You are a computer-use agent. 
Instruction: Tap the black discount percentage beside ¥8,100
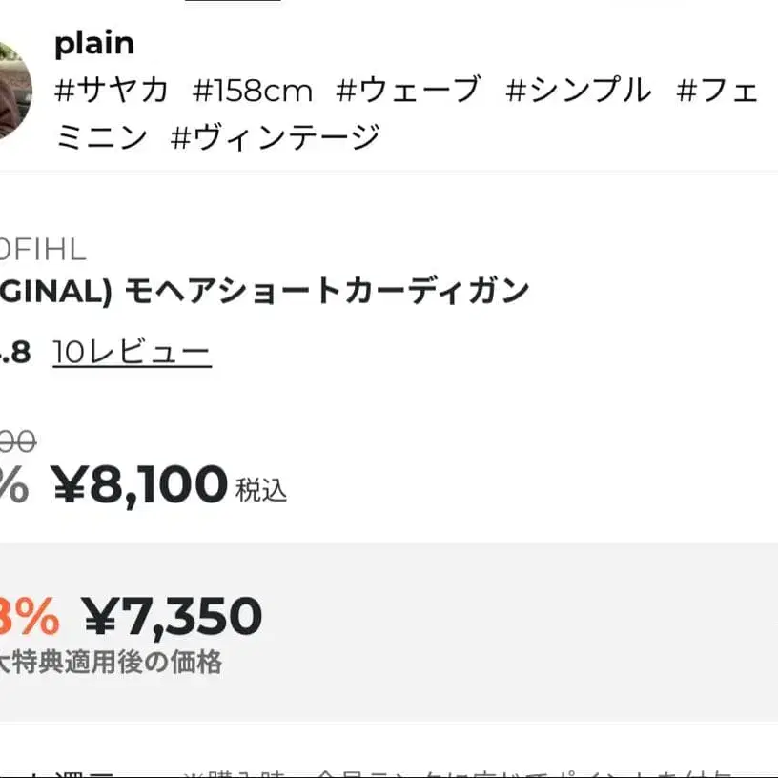[13, 485]
